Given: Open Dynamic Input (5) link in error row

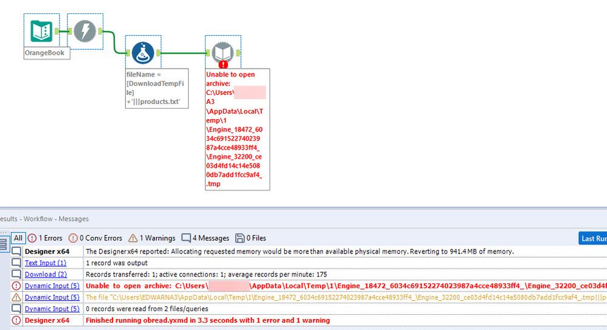Looking at the screenshot, I should point(52,286).
